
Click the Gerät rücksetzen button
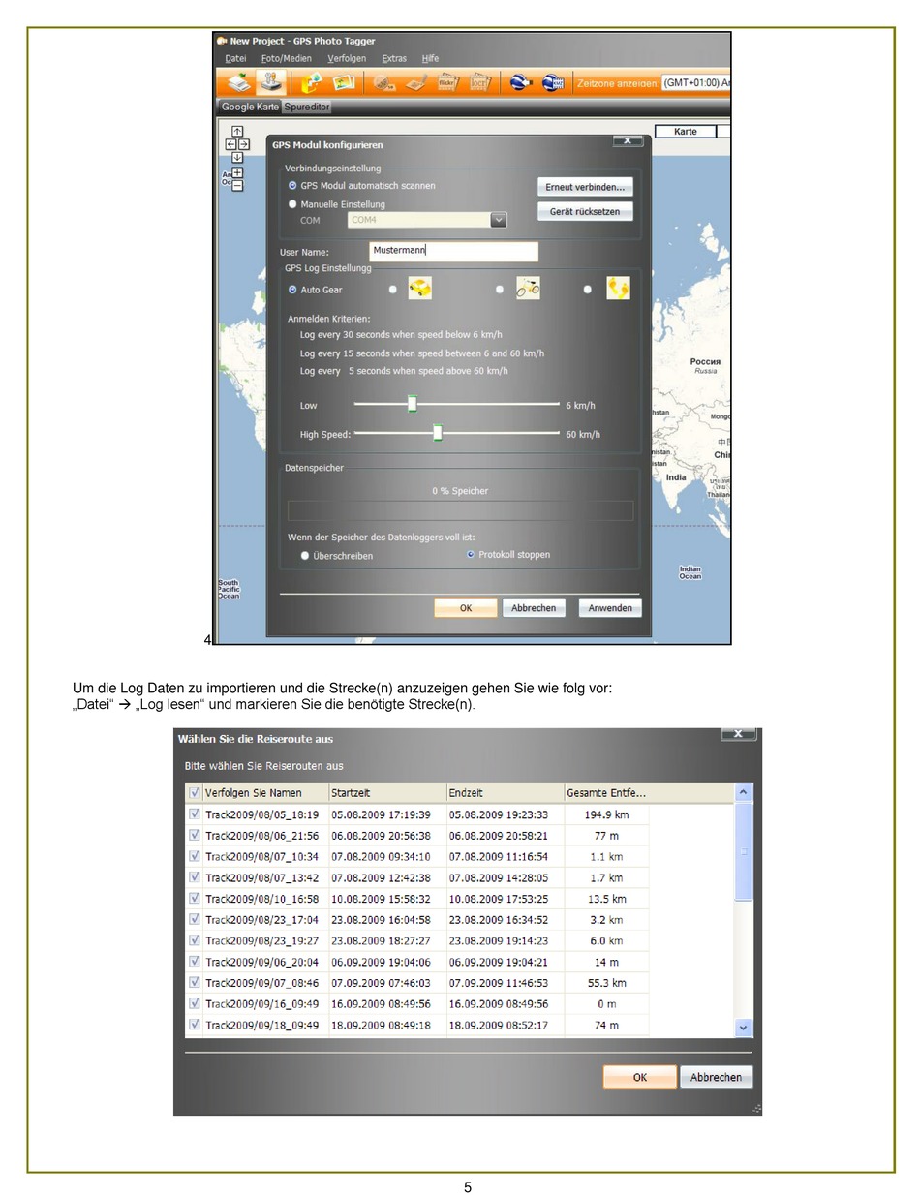coord(586,211)
